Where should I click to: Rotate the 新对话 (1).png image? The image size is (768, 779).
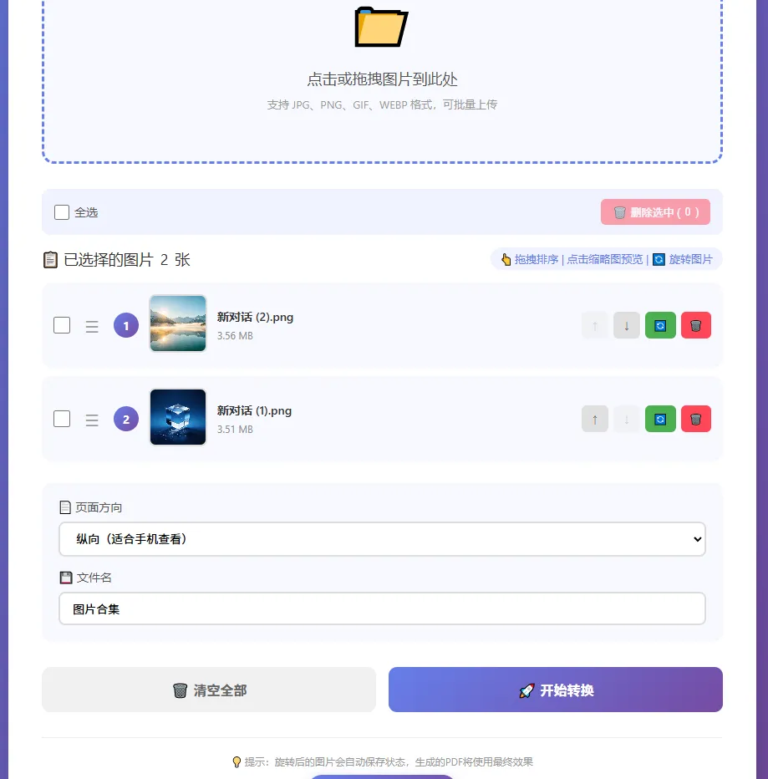tap(660, 419)
